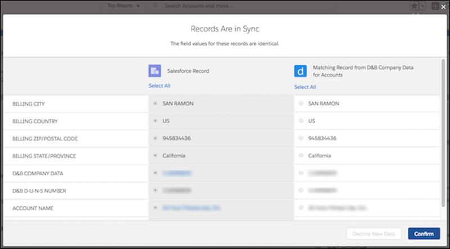
Task: Close the dialog with the X icon
Action: (x=443, y=7)
